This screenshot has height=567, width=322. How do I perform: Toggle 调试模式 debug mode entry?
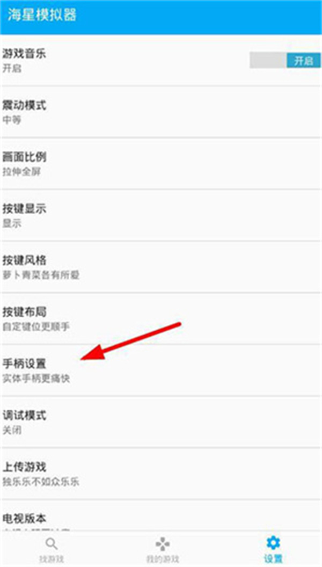161,423
